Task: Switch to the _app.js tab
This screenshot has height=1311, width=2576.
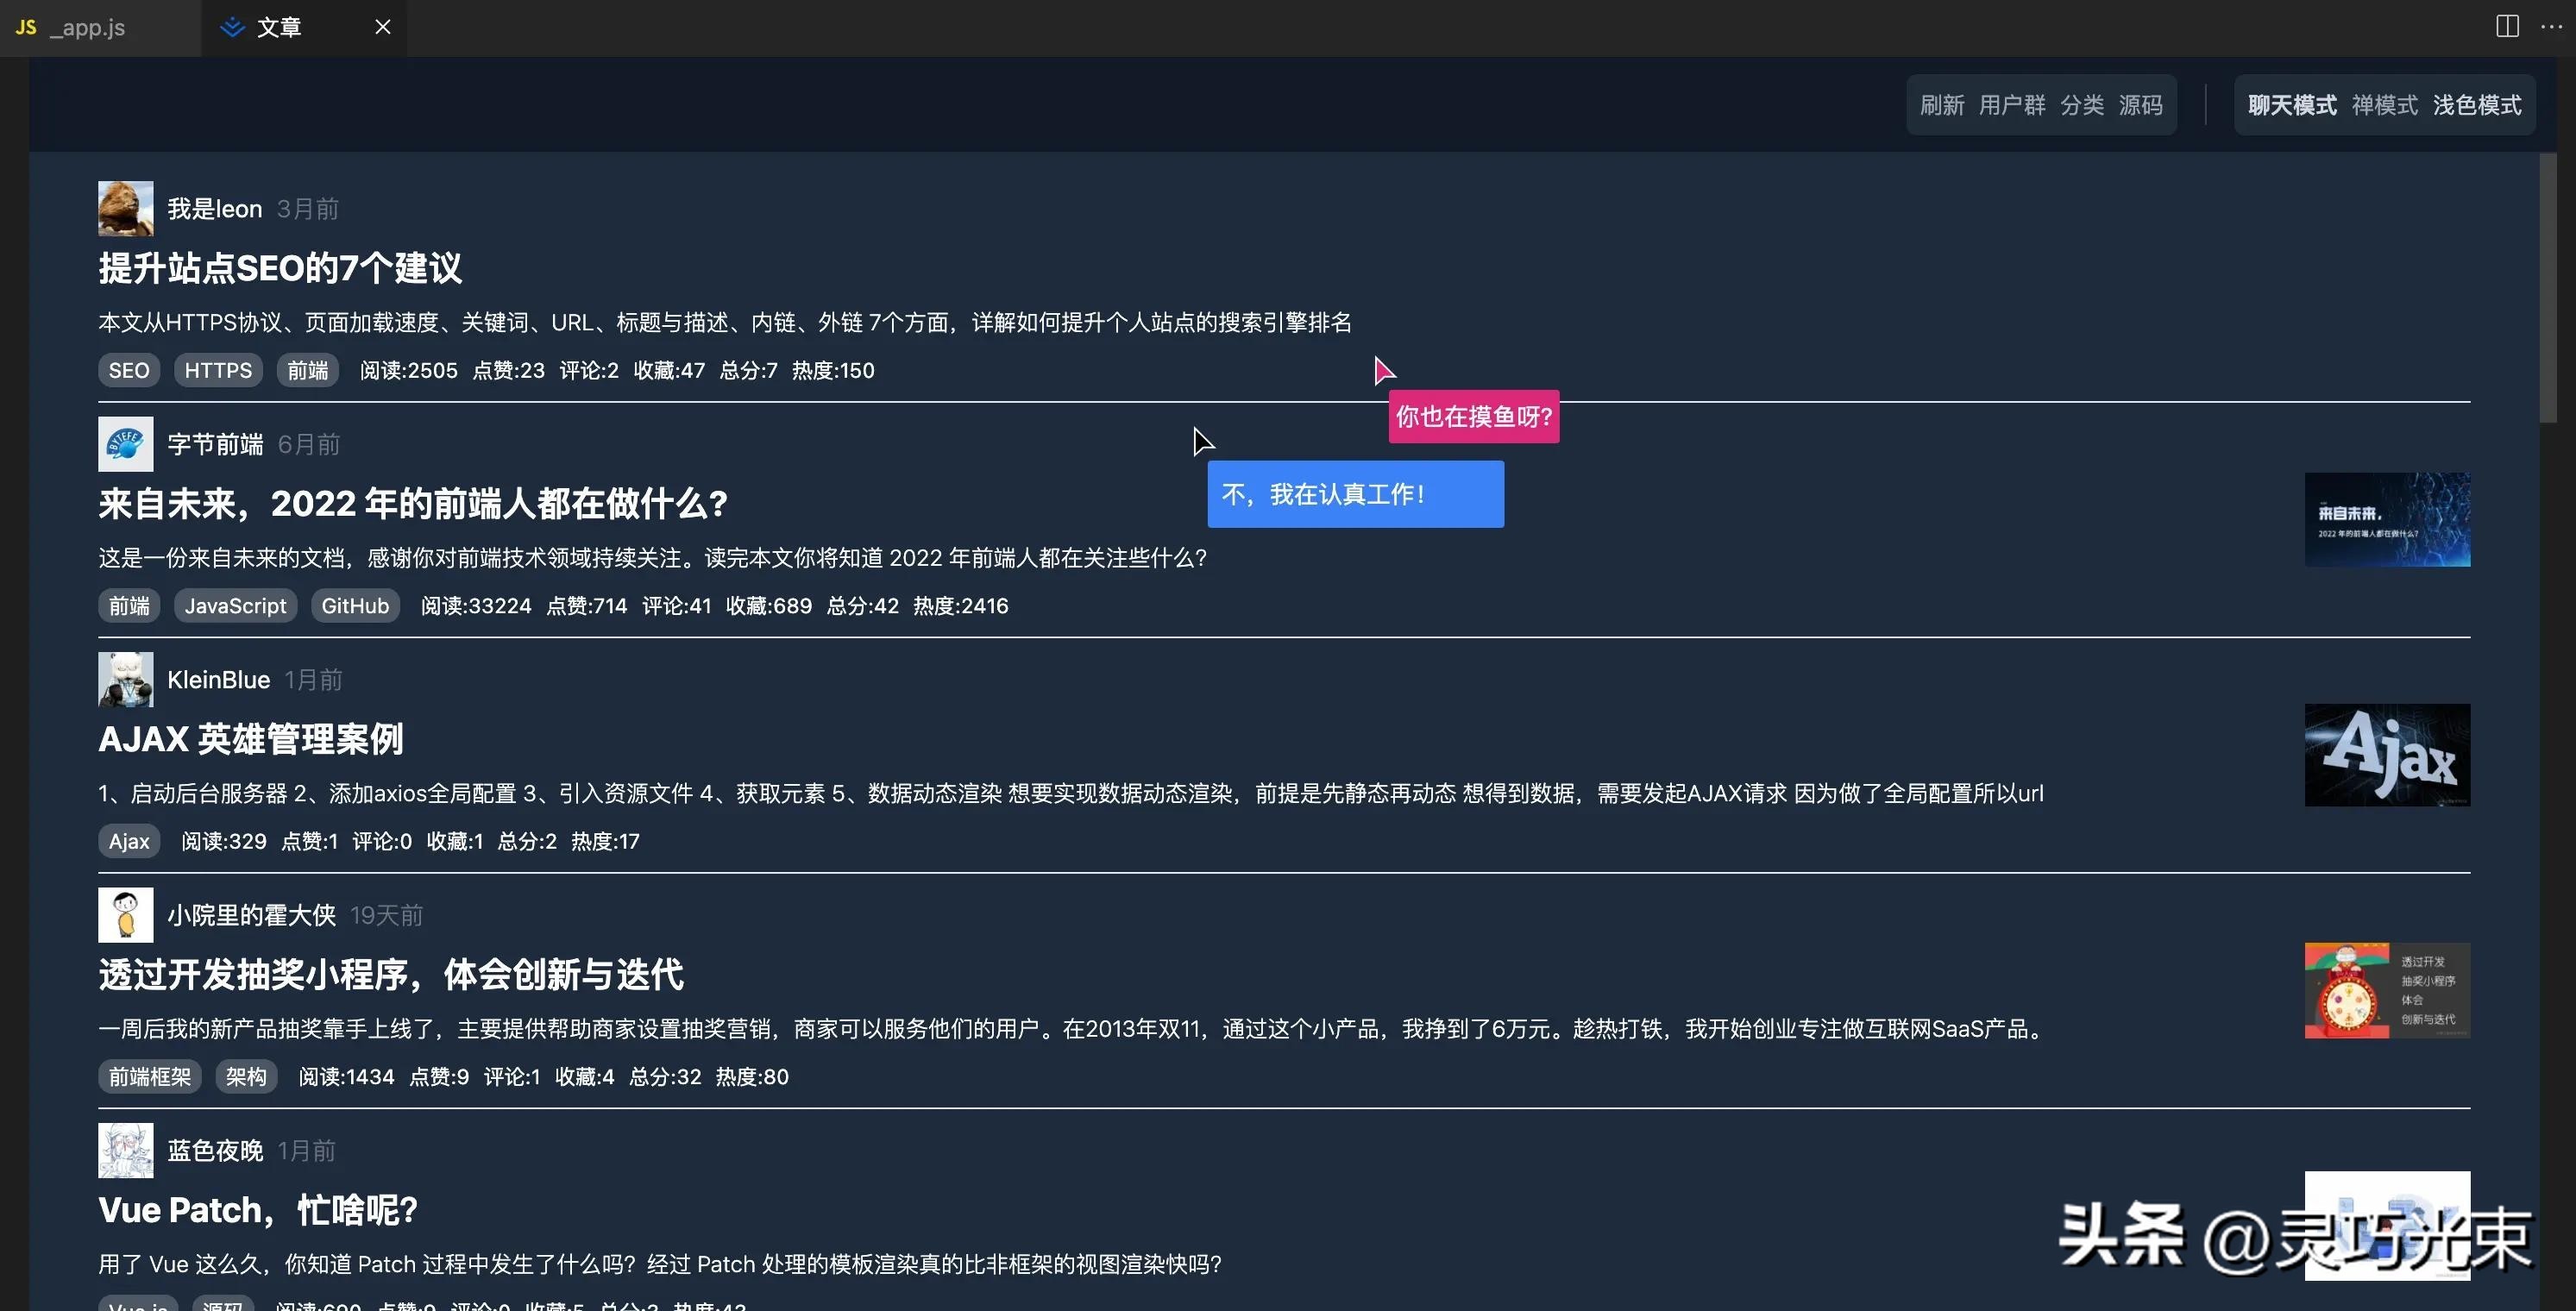Action: [86, 27]
